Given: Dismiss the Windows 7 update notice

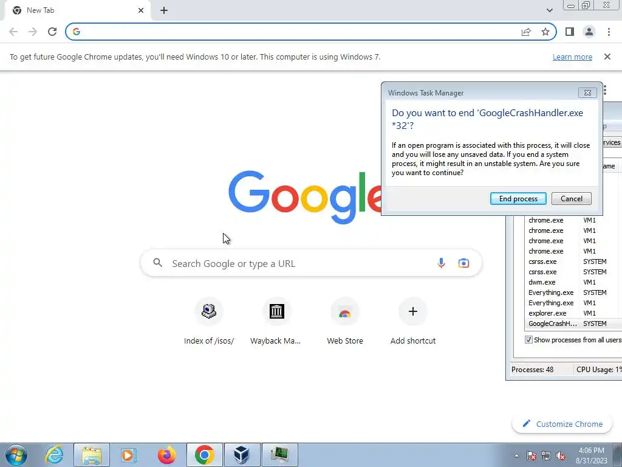Looking at the screenshot, I should click(x=607, y=57).
